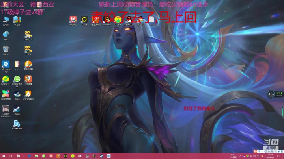Launch the YY游戏大厅 desktop shortcut
This screenshot has width=284, height=159.
tap(28, 35)
